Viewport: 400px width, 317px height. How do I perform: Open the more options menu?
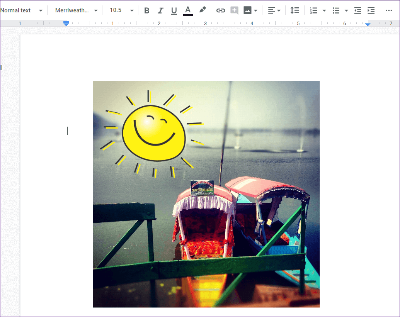click(x=389, y=10)
